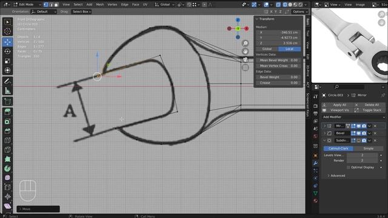Activate the Shear tool

pos(7,206)
